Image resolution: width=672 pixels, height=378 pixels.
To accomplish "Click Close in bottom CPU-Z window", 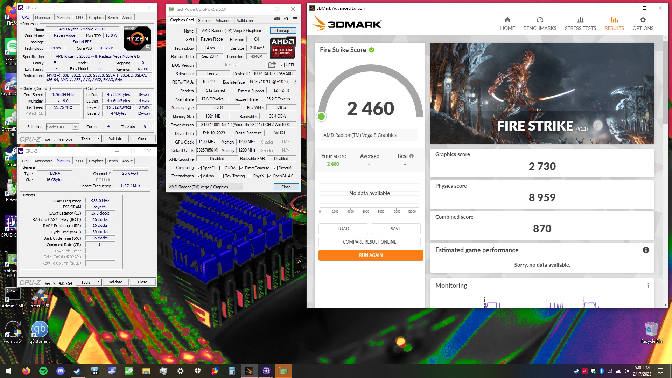I will pyautogui.click(x=142, y=282).
